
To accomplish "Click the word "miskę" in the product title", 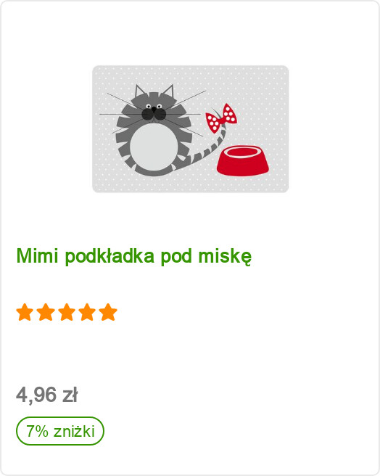I will [x=225, y=257].
